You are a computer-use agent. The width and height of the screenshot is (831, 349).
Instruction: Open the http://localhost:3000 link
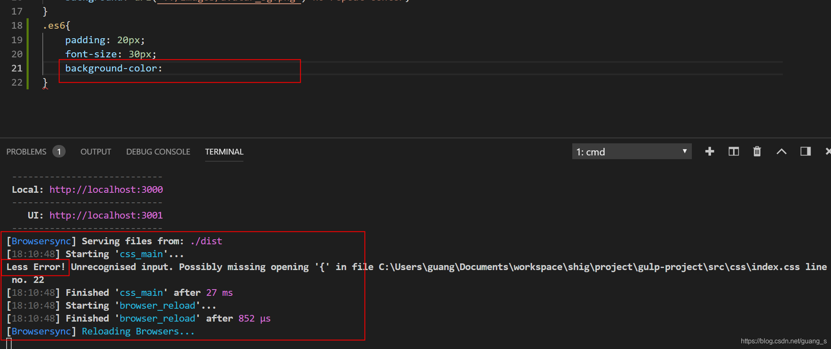(106, 189)
